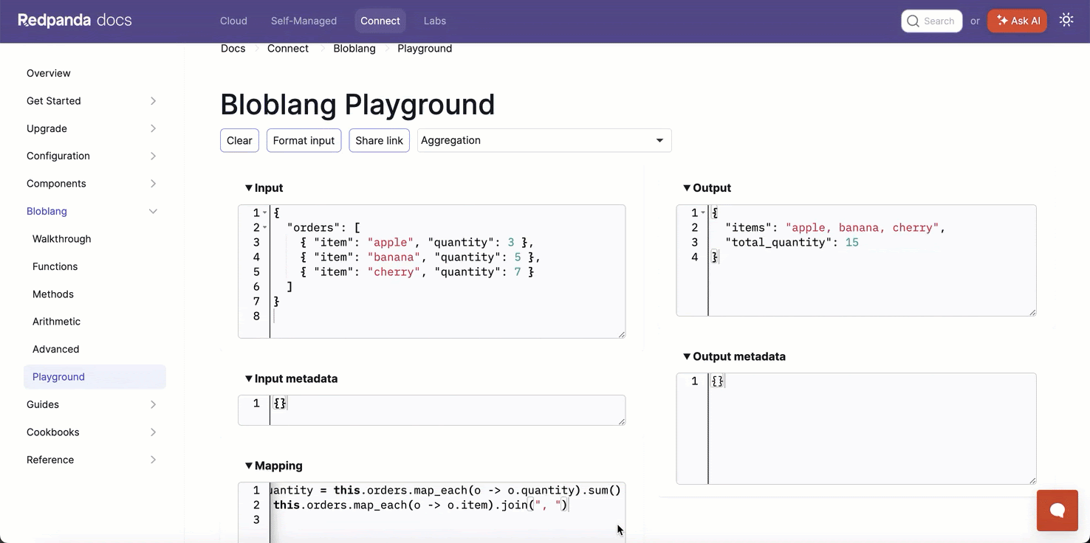Viewport: 1090px width, 543px height.
Task: Open the Walkthrough page
Action: click(62, 239)
